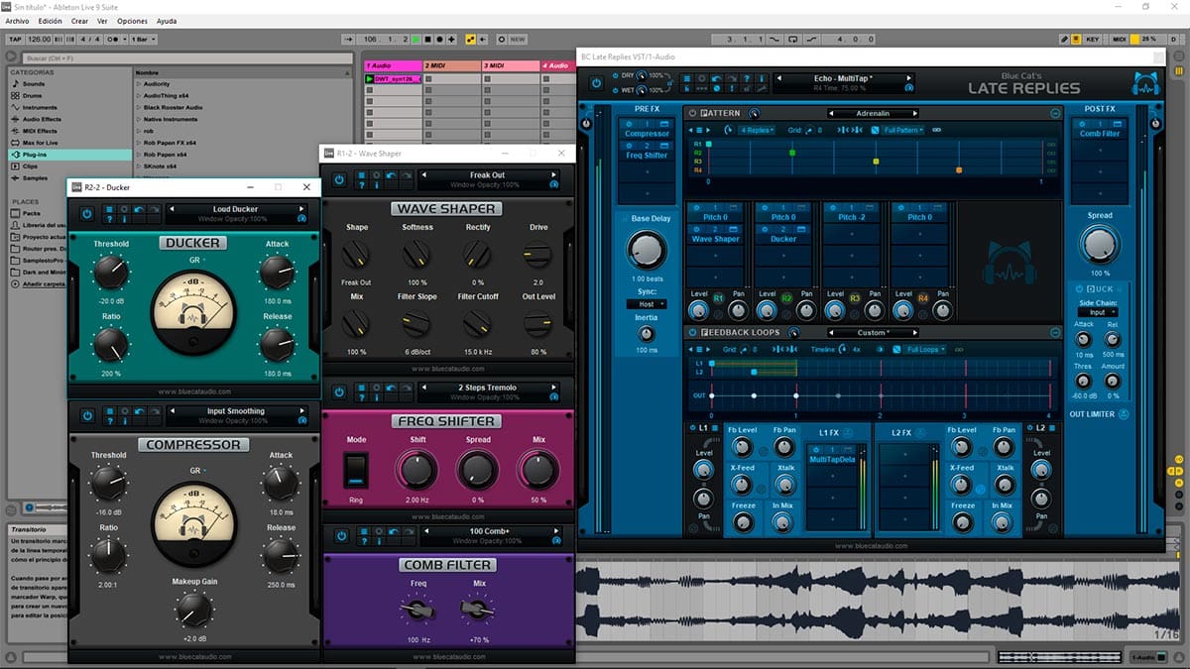This screenshot has width=1190, height=669.
Task: Select the 2 MIDI track header
Action: tap(451, 65)
